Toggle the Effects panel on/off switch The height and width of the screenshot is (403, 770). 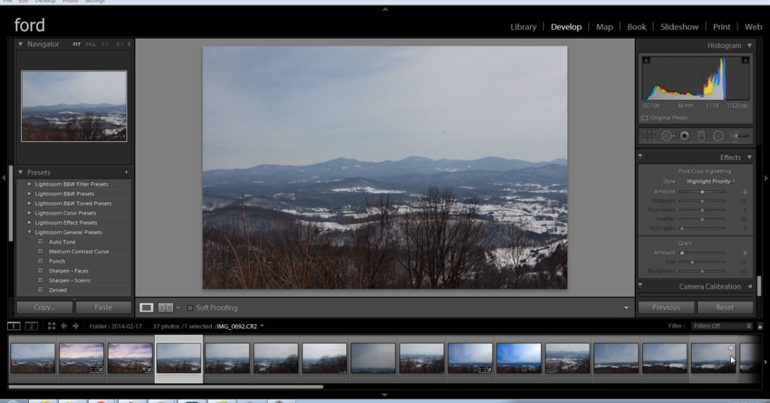point(640,157)
